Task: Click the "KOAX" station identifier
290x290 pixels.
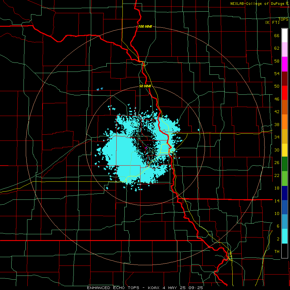Action: pos(153,288)
